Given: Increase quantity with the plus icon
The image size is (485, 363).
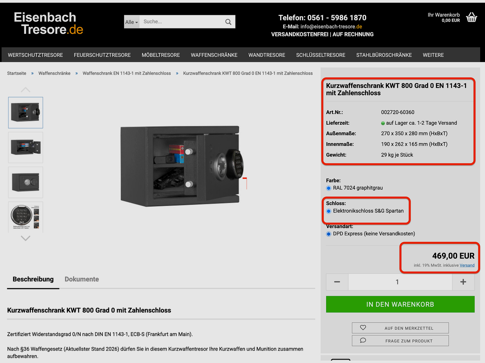Looking at the screenshot, I should click(x=463, y=282).
